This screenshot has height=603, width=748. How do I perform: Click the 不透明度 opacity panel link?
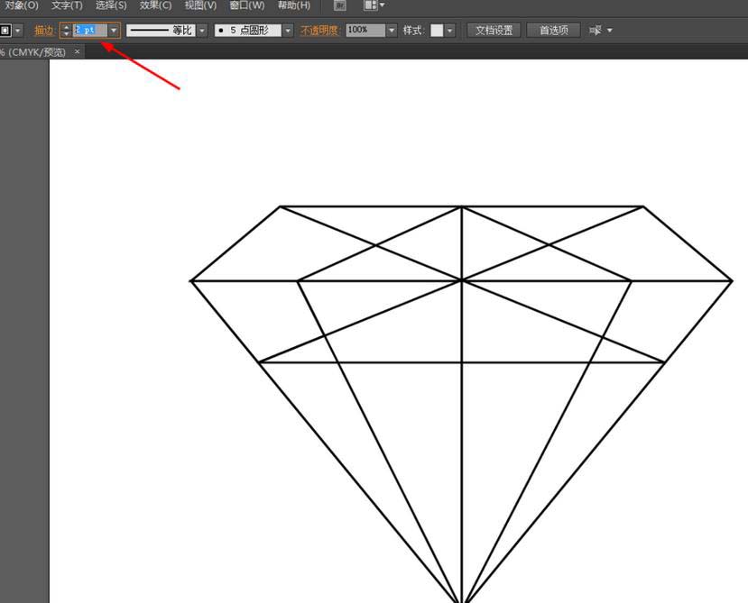(319, 31)
